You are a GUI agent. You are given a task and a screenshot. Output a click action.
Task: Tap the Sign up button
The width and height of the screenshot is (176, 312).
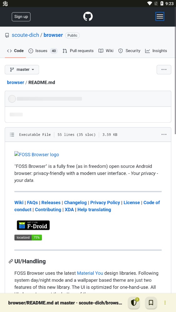click(21, 17)
